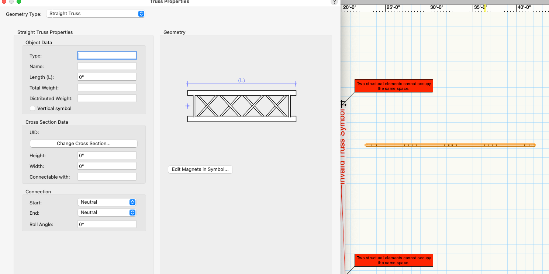Image resolution: width=549 pixels, height=274 pixels.
Task: Open the Geometry Type dropdown
Action: [x=96, y=14]
